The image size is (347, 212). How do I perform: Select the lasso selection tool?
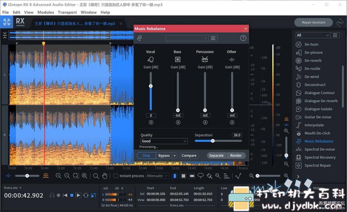pyautogui.click(x=200, y=176)
